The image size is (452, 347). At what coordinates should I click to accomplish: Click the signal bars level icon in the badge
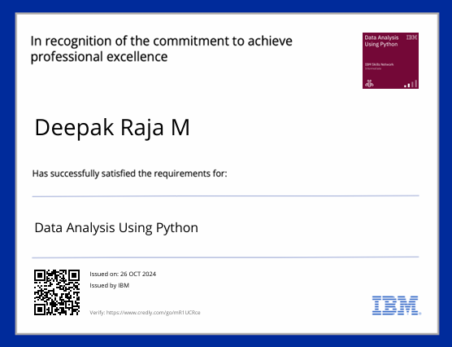coord(411,84)
